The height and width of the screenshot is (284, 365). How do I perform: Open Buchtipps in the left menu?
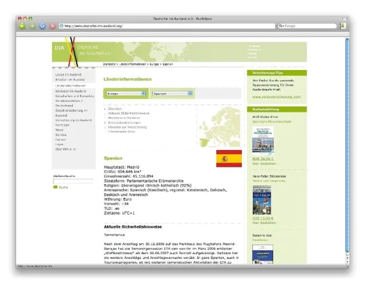(x=62, y=125)
